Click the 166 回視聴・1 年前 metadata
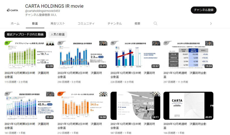 coord(174,133)
